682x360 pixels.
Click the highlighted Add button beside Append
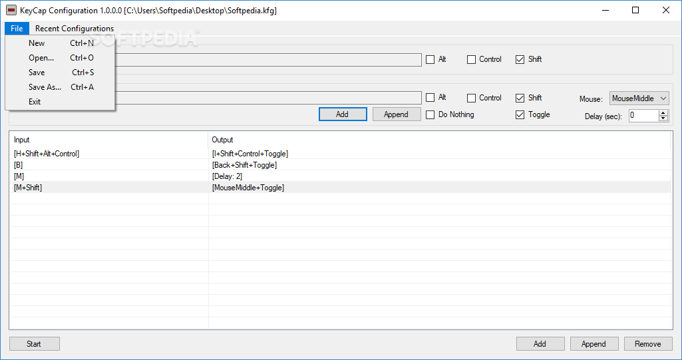tap(343, 114)
